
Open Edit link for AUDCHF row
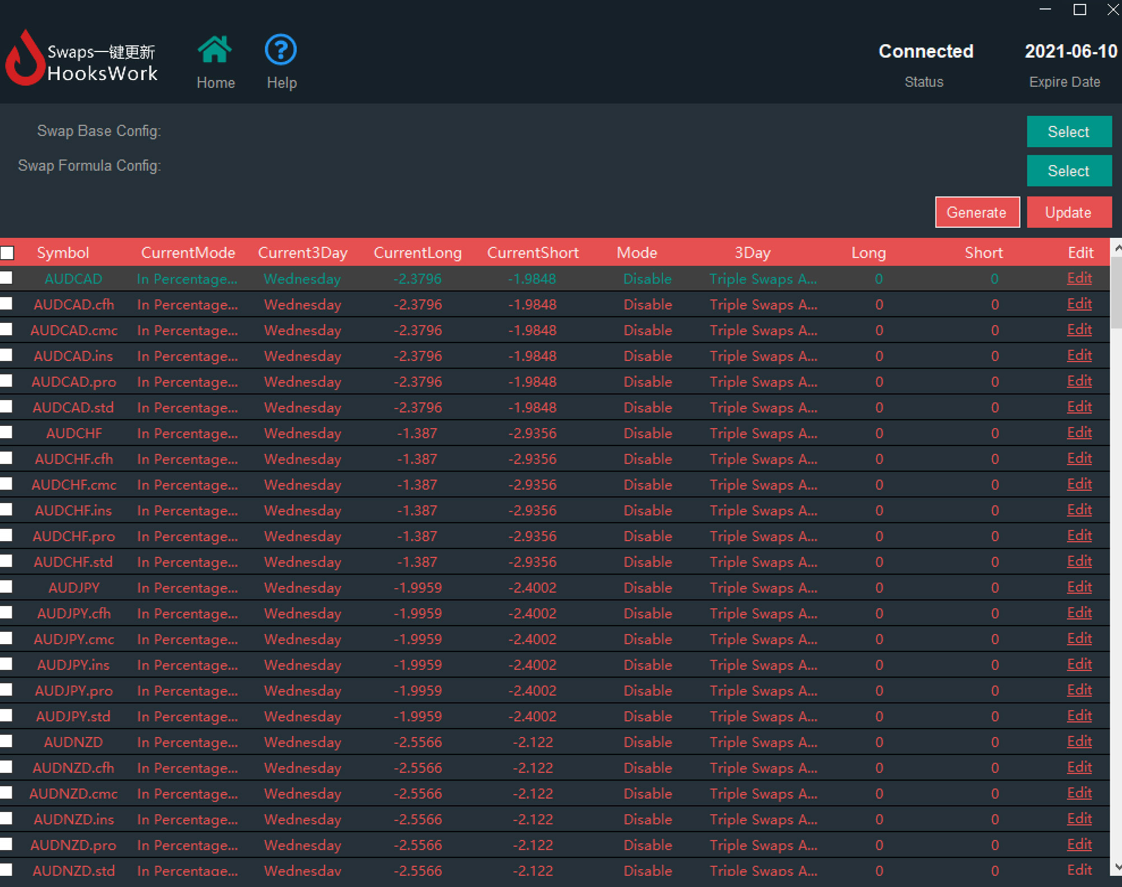point(1079,433)
